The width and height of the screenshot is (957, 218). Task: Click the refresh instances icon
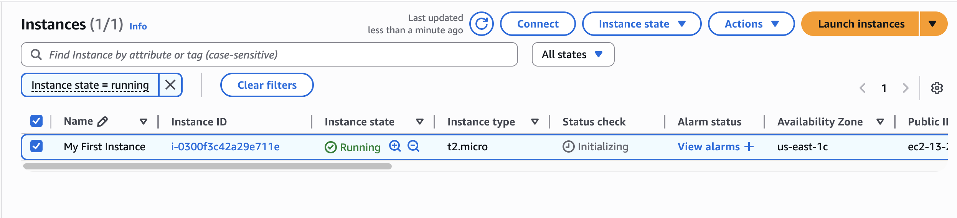pyautogui.click(x=482, y=24)
